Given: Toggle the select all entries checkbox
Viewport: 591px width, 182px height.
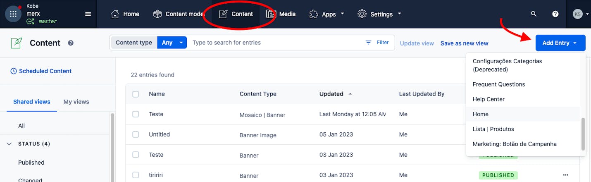Looking at the screenshot, I should pos(136,94).
